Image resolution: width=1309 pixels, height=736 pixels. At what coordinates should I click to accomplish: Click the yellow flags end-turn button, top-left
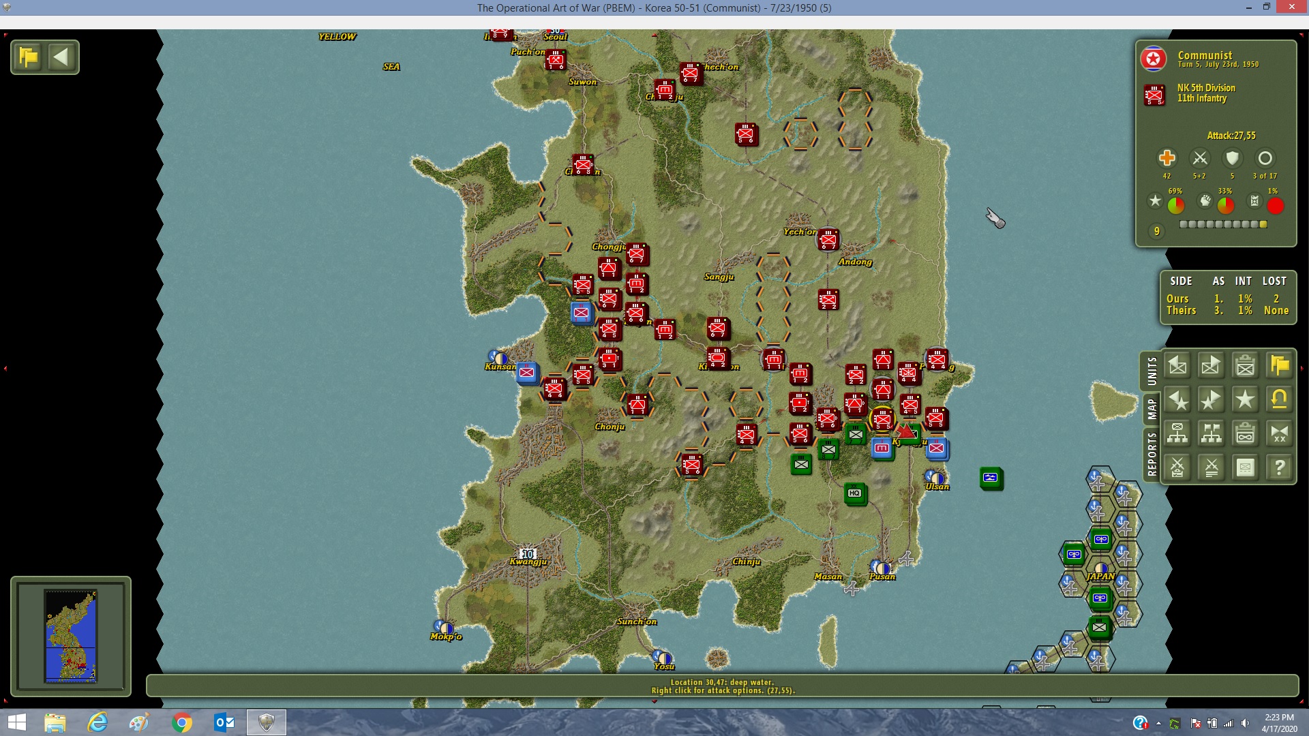(x=29, y=57)
